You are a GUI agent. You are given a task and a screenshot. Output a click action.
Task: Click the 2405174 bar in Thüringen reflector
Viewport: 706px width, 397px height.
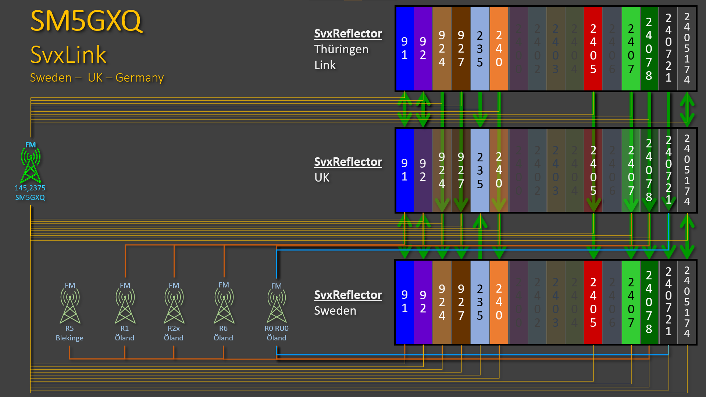point(687,49)
